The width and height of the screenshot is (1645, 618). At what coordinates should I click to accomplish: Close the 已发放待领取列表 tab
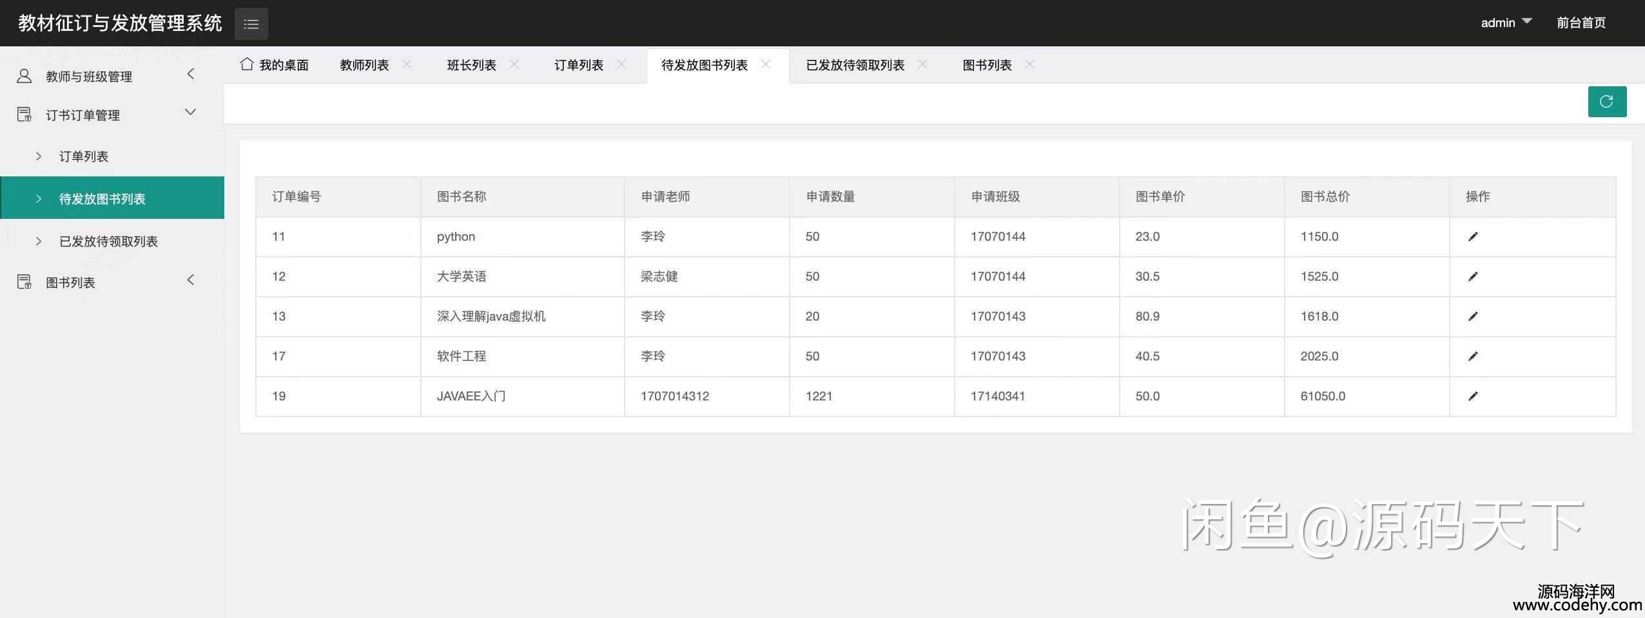pyautogui.click(x=922, y=64)
